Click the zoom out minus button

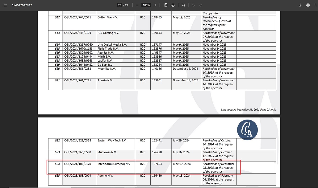137,5
